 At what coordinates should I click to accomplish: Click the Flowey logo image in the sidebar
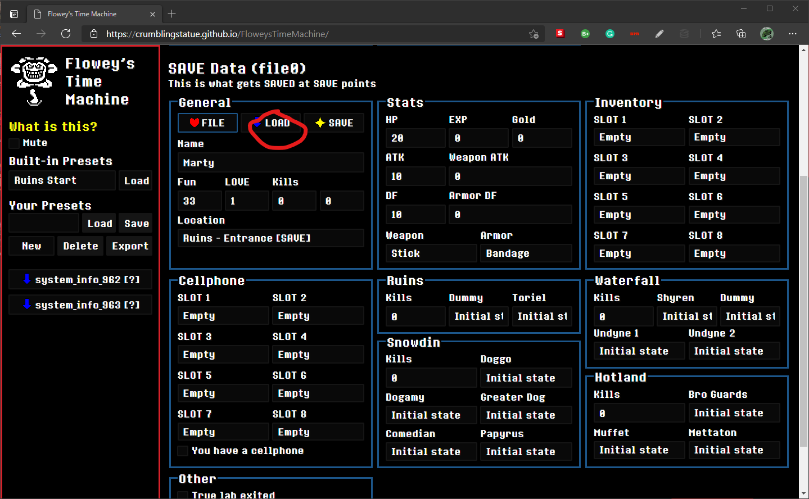[34, 81]
